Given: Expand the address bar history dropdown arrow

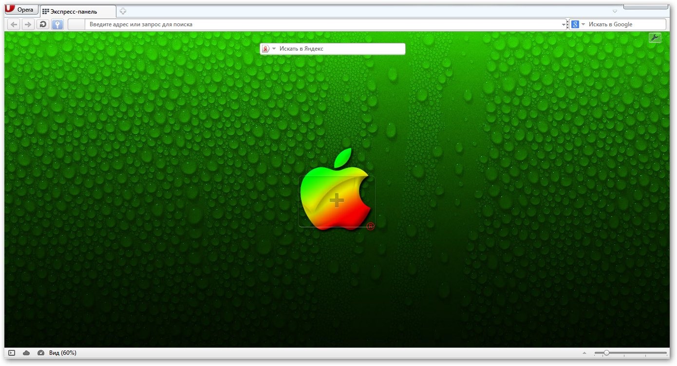Looking at the screenshot, I should coord(564,24).
